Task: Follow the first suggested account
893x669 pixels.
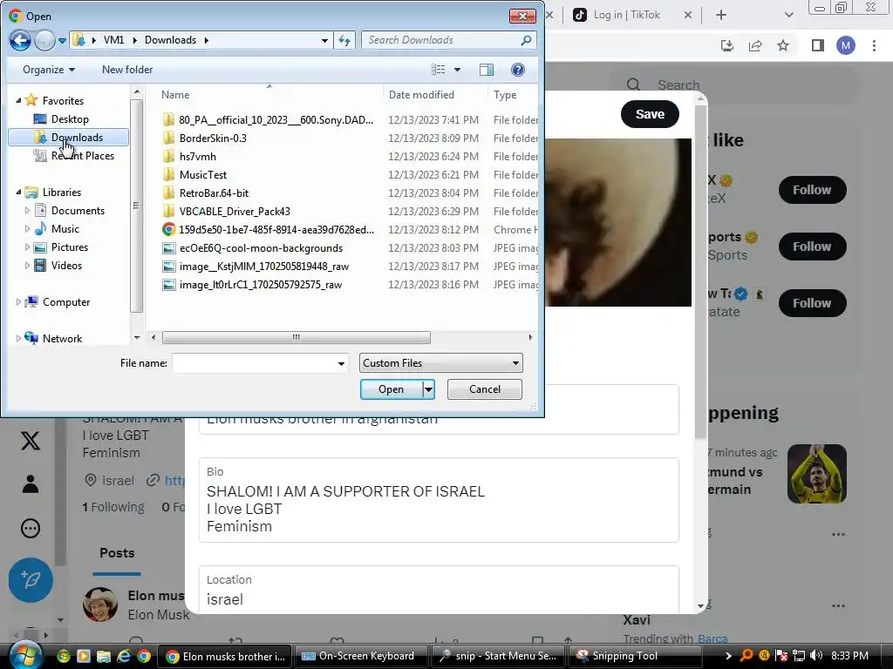Action: coord(812,189)
